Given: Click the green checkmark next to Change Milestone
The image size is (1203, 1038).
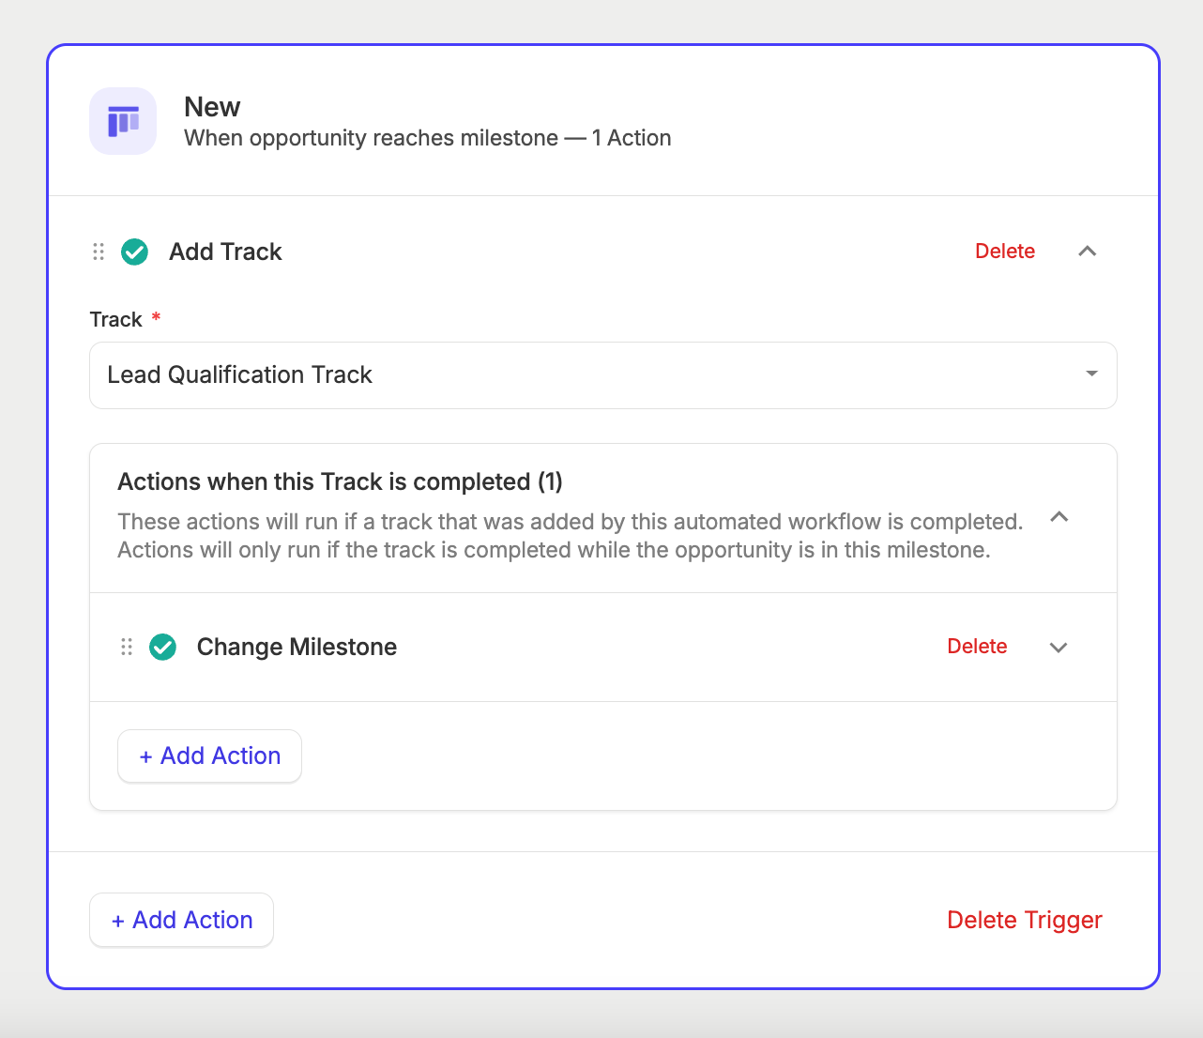Looking at the screenshot, I should [163, 647].
